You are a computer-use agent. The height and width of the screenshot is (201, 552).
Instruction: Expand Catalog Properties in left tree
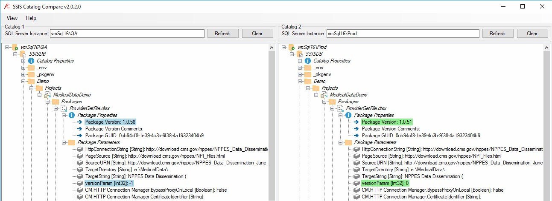click(x=23, y=61)
